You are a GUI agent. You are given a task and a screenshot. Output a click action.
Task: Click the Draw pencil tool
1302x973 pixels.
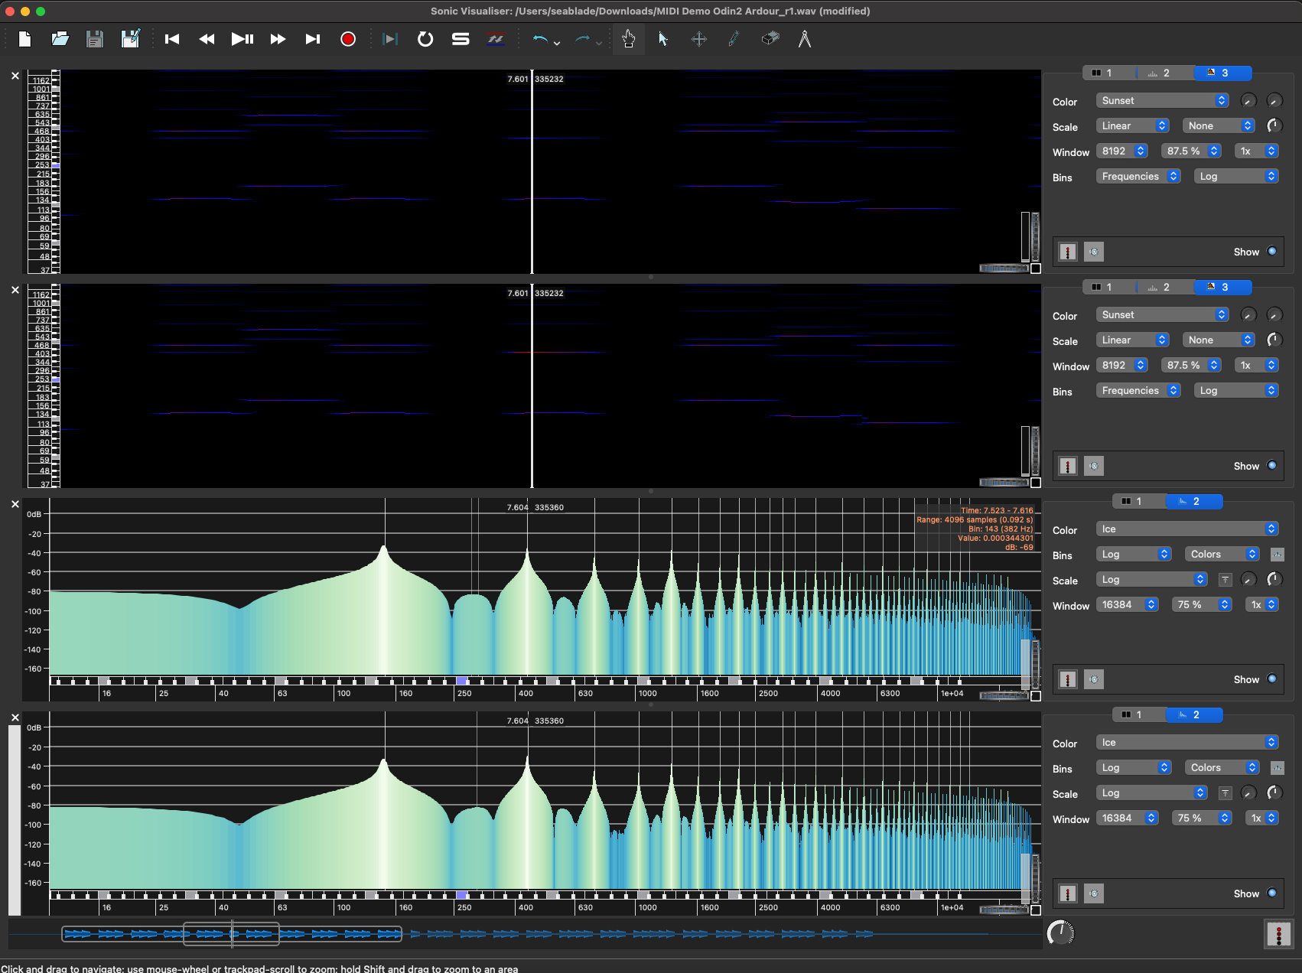pyautogui.click(x=734, y=39)
